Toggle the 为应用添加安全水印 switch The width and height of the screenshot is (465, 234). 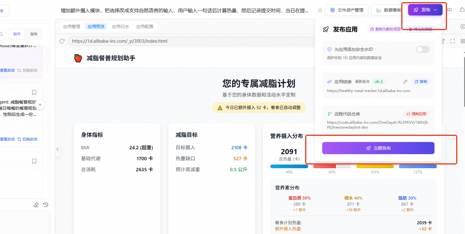click(423, 49)
